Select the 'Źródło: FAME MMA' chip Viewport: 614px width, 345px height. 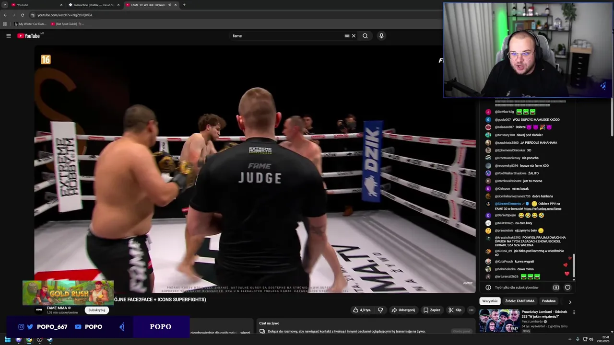[520, 301]
